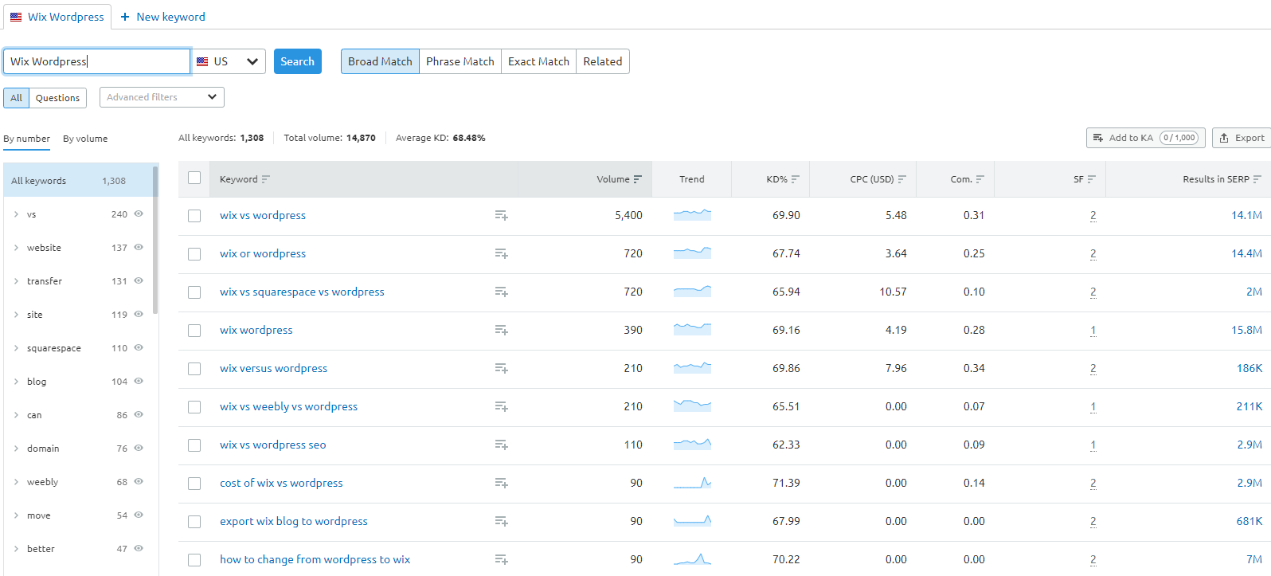Viewport: 1271px width, 576px height.
Task: Sort by Results in SERP column icon
Action: 1257,179
